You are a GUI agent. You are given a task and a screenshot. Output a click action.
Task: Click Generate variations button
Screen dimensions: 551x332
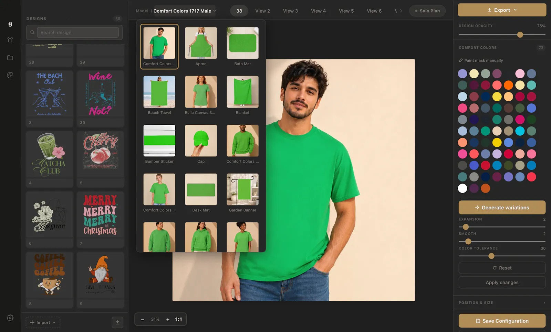coord(502,208)
